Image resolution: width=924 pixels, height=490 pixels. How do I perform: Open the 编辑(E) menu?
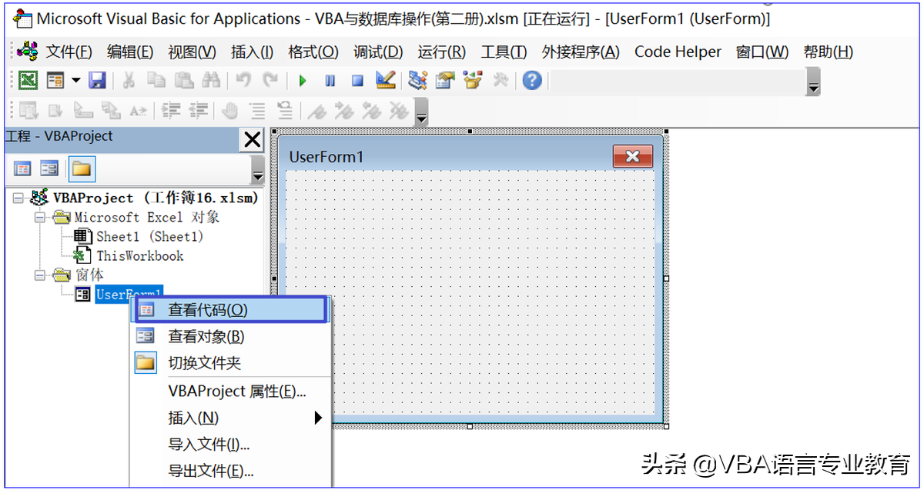coord(130,52)
